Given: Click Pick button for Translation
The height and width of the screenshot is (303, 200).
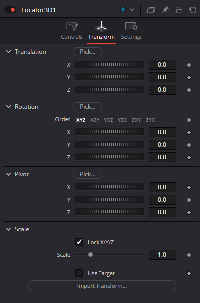Looking at the screenshot, I should (x=88, y=52).
